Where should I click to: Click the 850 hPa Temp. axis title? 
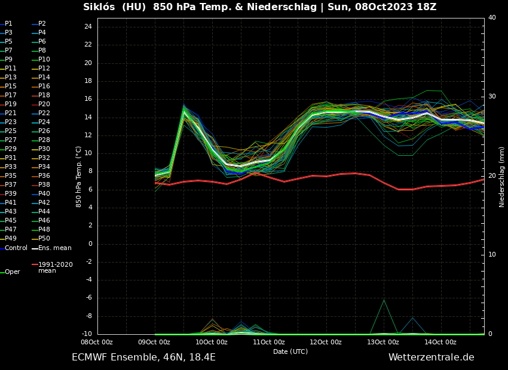[79, 176]
